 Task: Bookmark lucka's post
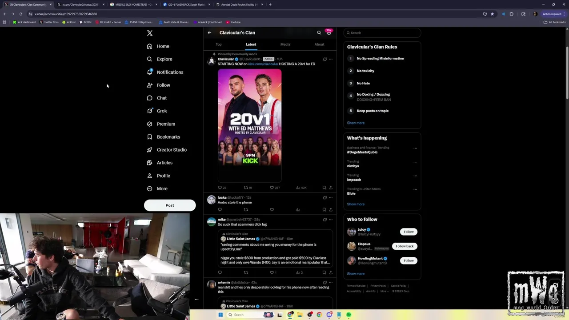coord(324,210)
